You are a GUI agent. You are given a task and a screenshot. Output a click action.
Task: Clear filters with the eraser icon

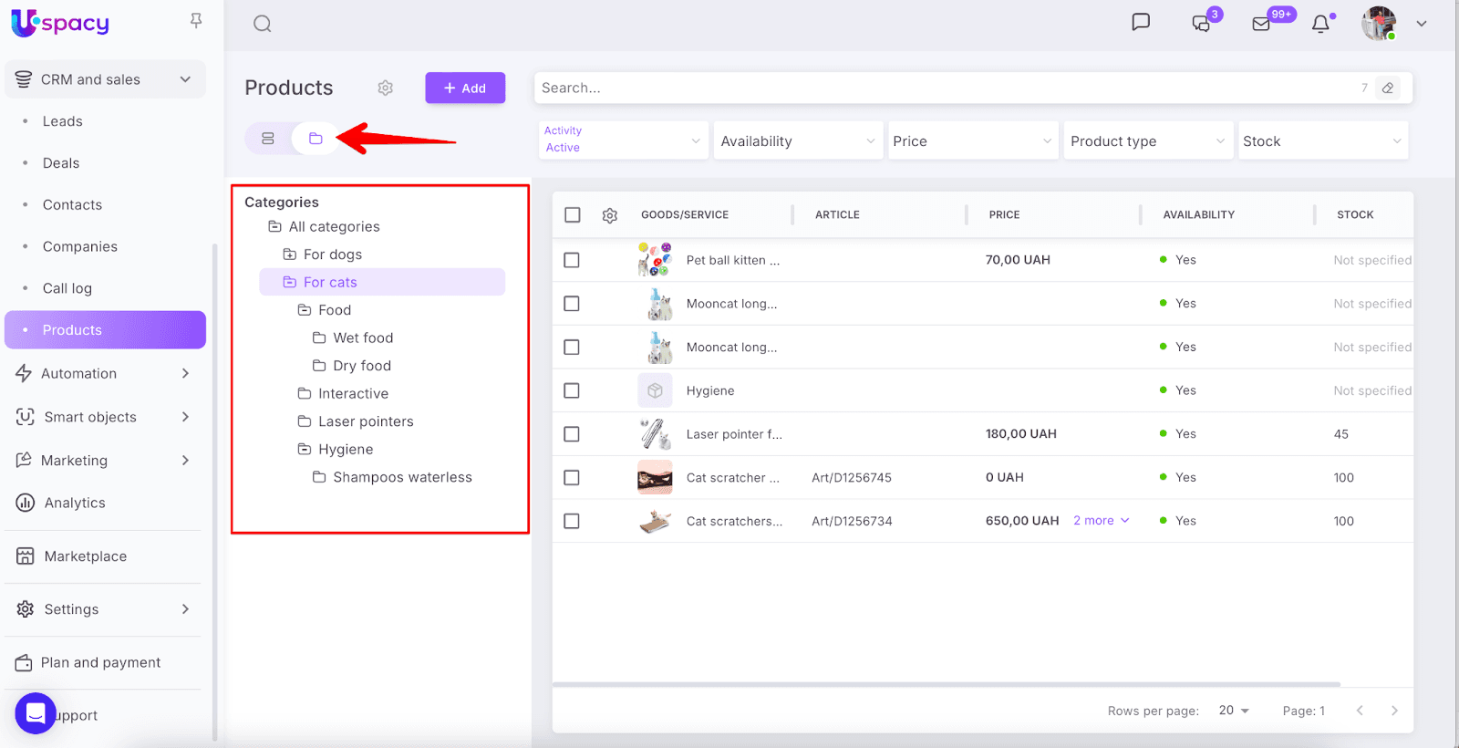[x=1387, y=88]
